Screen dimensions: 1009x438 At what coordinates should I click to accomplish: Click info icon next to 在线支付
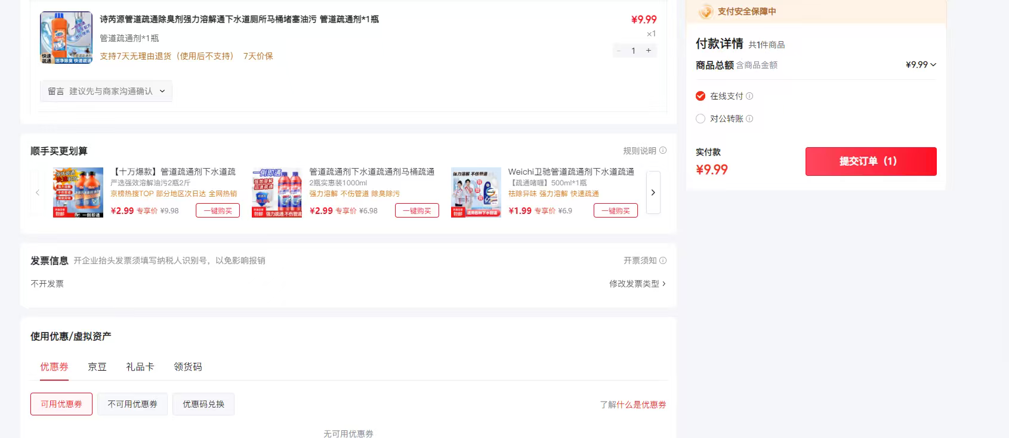pyautogui.click(x=749, y=96)
